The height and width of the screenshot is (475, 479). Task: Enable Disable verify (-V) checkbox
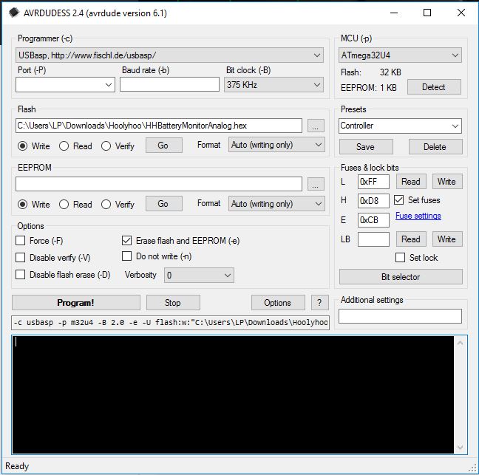click(21, 257)
